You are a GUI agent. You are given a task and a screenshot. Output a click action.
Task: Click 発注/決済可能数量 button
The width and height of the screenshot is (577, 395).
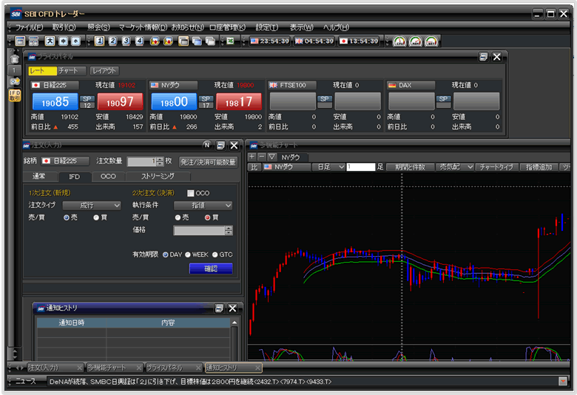(209, 162)
